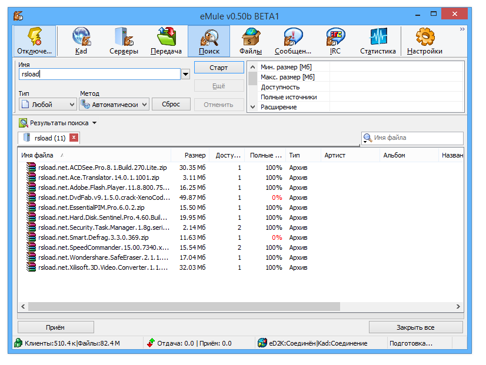486x365 pixels.
Task: Click in the Имя search name input field
Action: (99, 74)
